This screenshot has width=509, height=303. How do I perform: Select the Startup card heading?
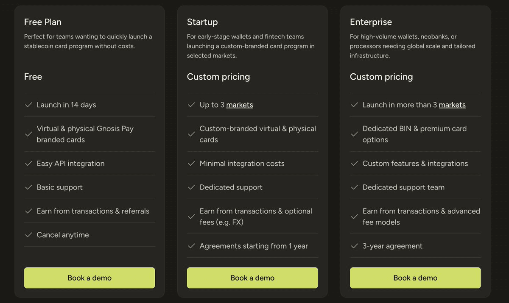[202, 22]
